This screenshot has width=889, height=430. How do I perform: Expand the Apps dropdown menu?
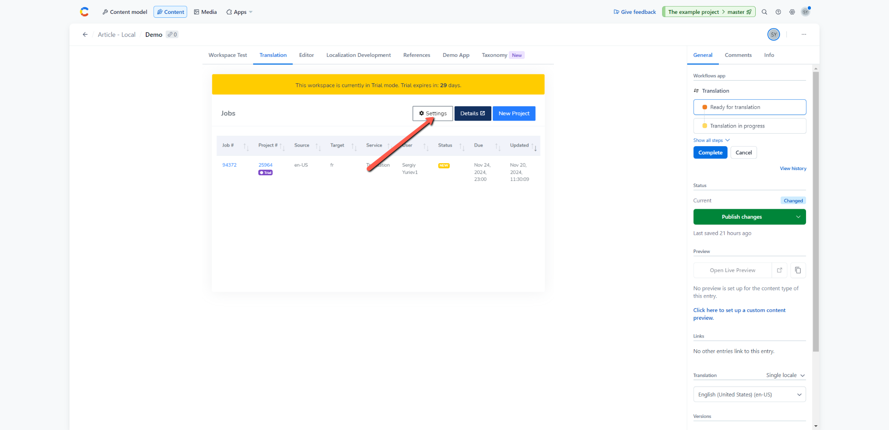239,12
